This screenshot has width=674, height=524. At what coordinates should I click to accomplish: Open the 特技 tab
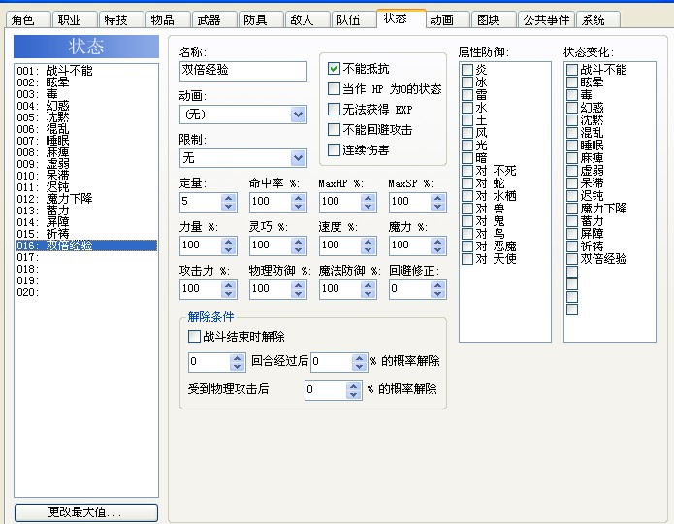pyautogui.click(x=121, y=19)
